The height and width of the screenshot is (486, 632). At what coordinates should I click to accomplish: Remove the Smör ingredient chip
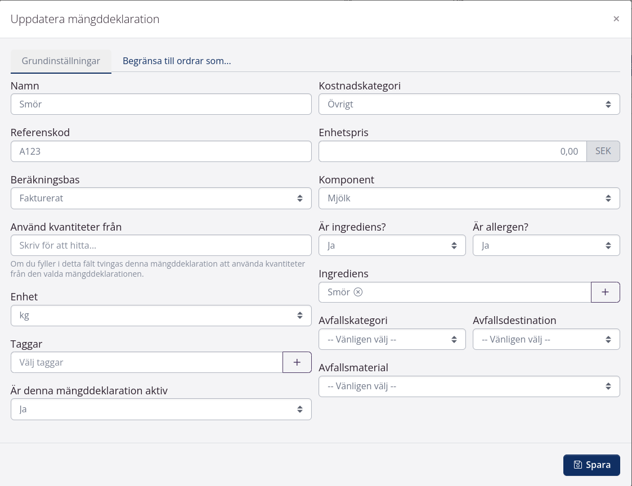pyautogui.click(x=358, y=292)
